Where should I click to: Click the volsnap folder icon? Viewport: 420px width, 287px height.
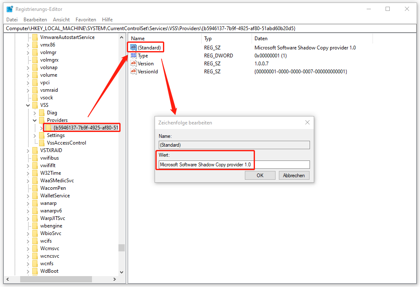tap(35, 67)
